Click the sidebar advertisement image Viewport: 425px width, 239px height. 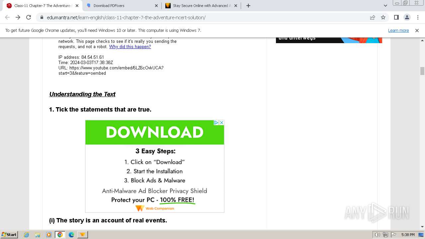(x=329, y=40)
